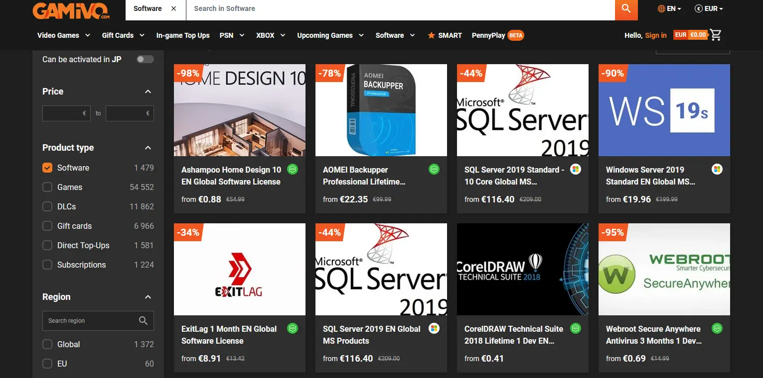763x378 pixels.
Task: Click the EUR €0.00 cart total badge
Action: (691, 35)
